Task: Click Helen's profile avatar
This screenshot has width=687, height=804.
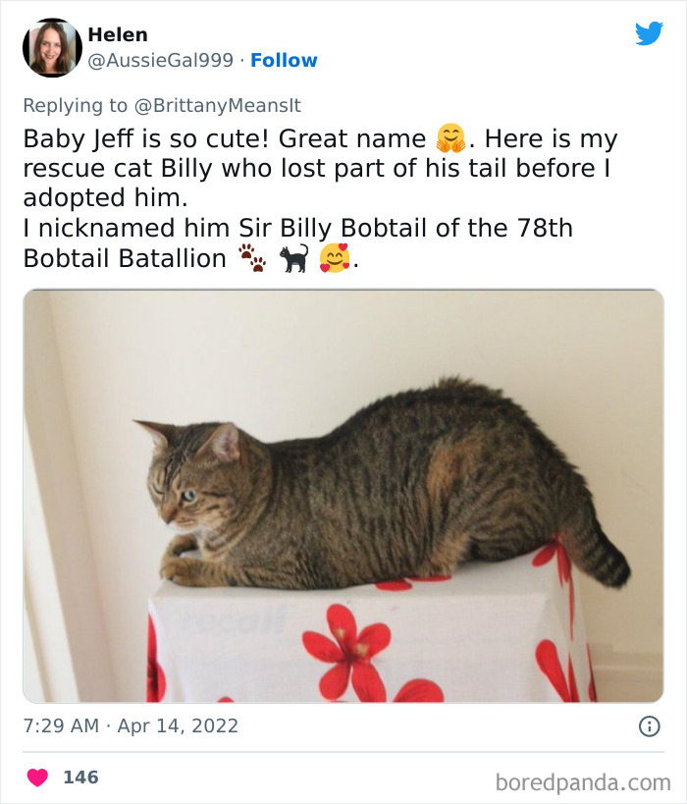Action: tap(51, 46)
